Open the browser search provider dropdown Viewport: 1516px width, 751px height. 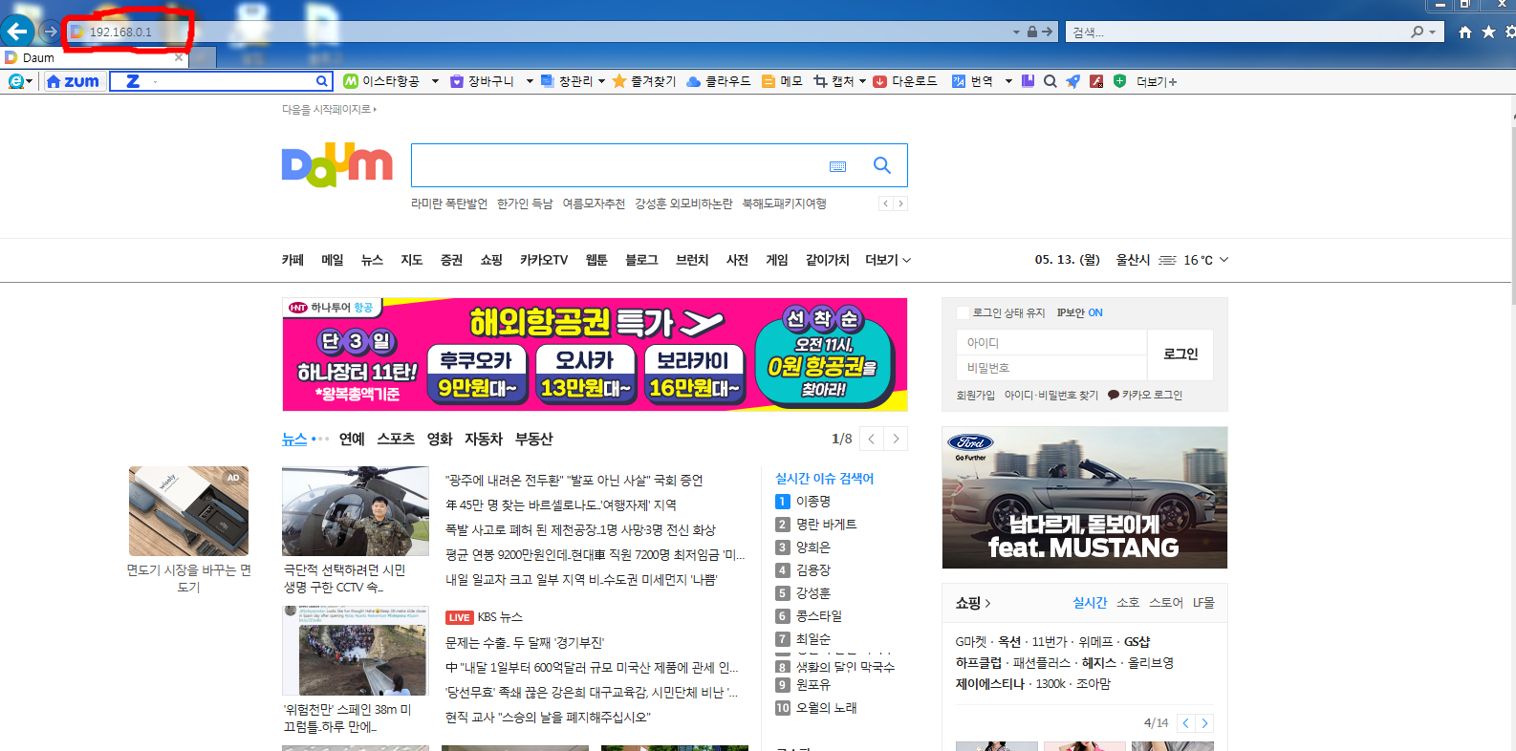(x=1432, y=32)
